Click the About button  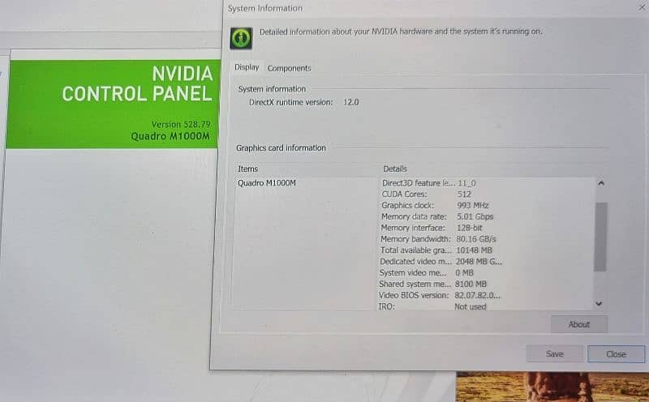[578, 324]
